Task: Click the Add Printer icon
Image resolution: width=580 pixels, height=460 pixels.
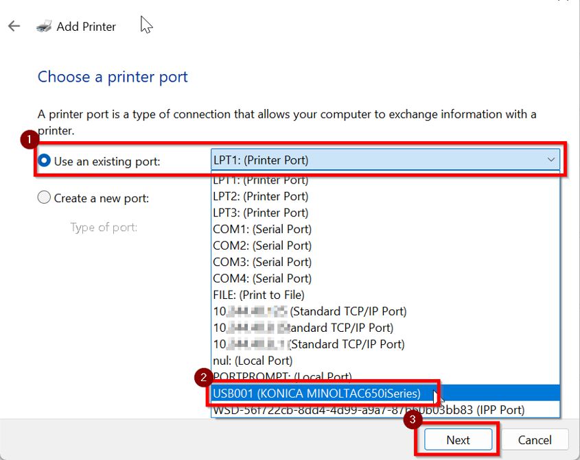Action: tap(45, 27)
